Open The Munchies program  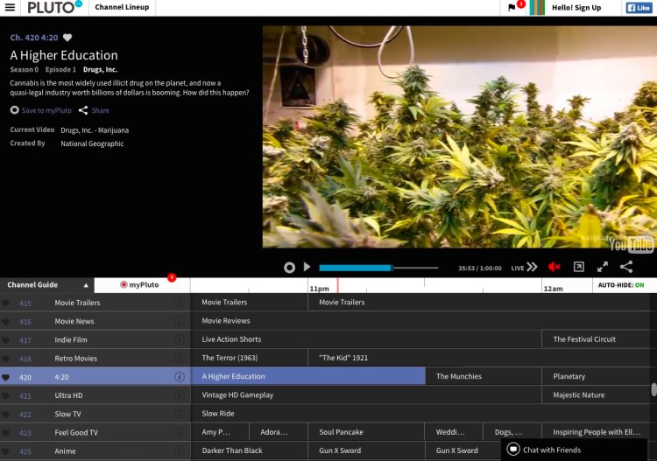(x=483, y=376)
